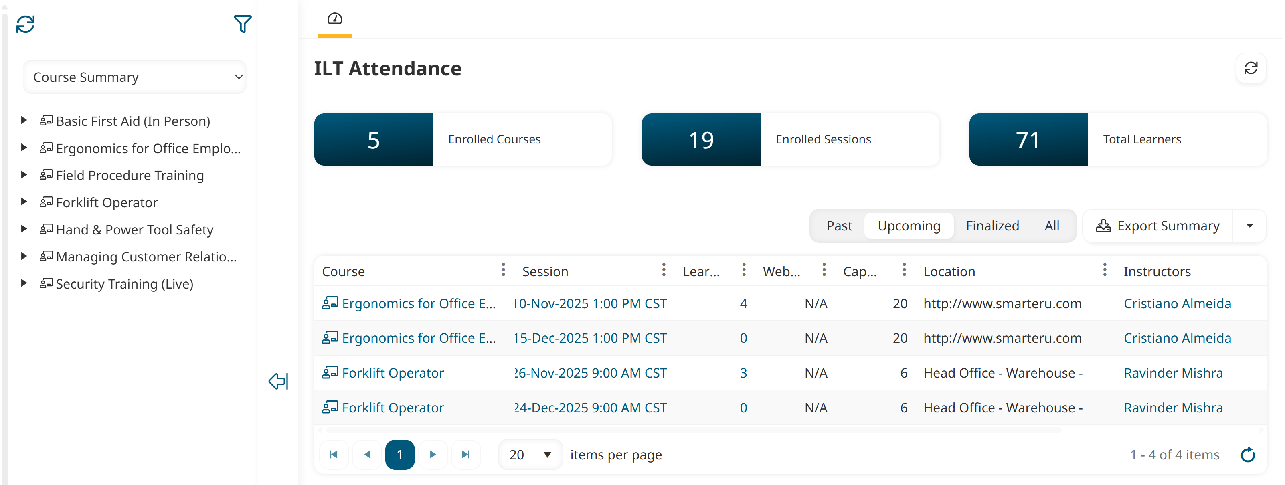
Task: Select the Past sessions filter
Action: [839, 225]
